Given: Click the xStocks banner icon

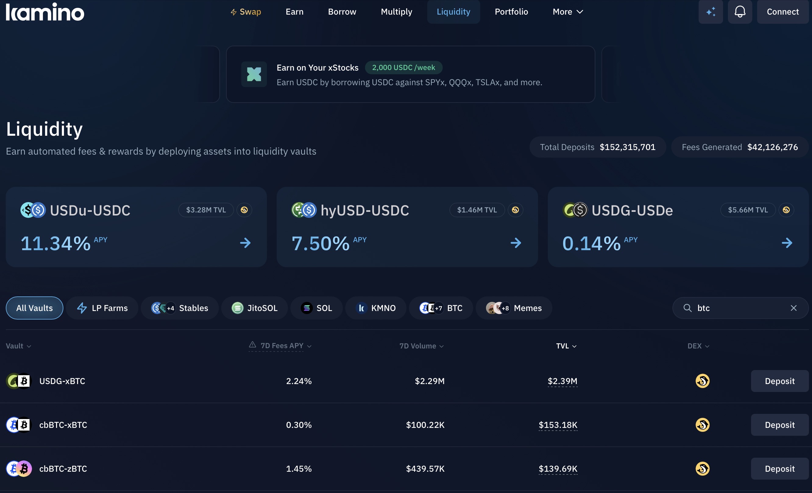Looking at the screenshot, I should tap(254, 74).
